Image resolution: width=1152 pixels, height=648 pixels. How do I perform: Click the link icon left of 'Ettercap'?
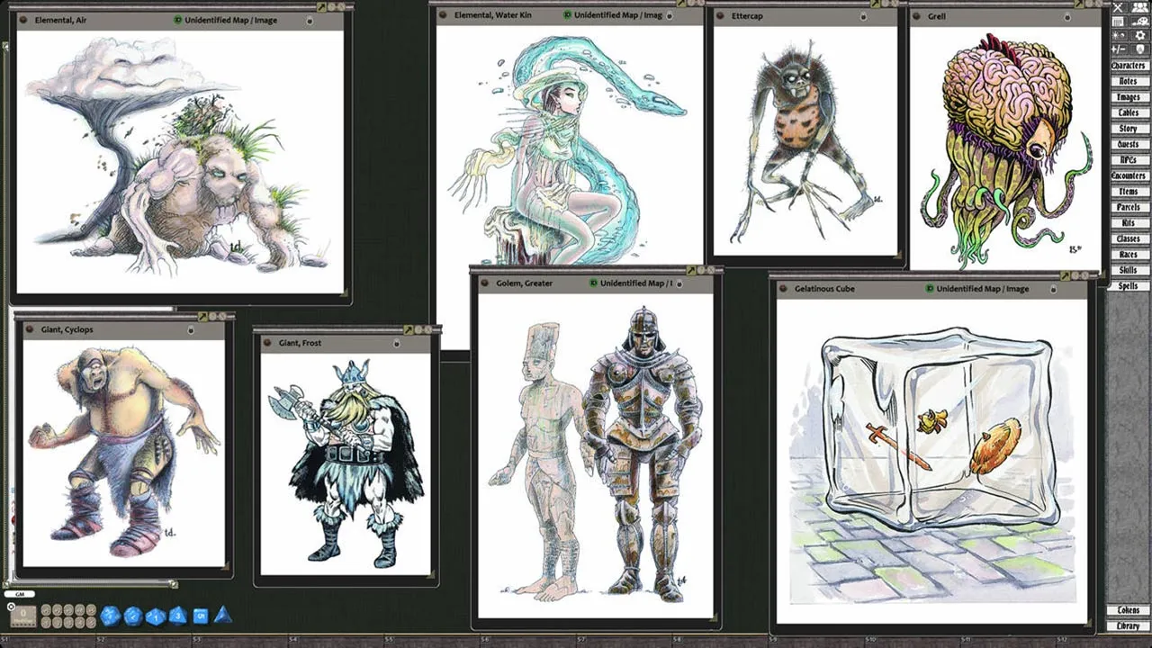point(722,15)
